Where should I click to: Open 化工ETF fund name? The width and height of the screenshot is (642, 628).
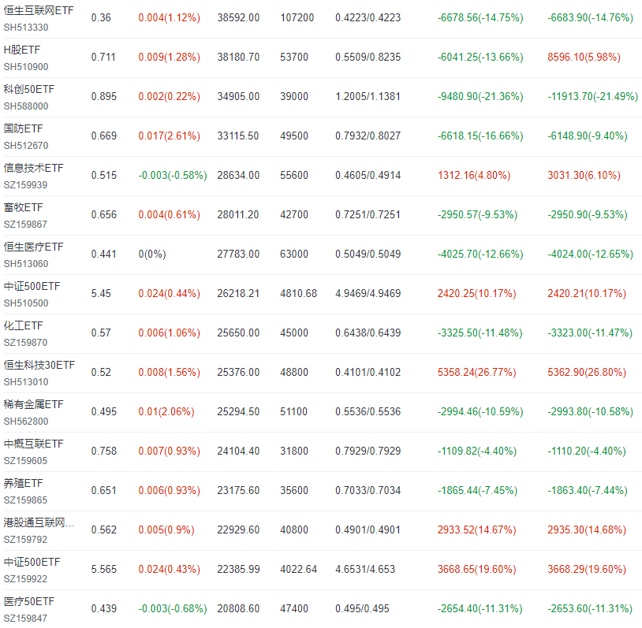tap(23, 325)
